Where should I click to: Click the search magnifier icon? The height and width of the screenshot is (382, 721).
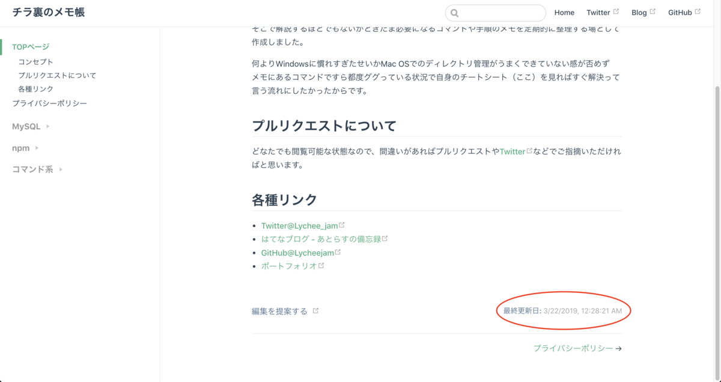tap(455, 13)
